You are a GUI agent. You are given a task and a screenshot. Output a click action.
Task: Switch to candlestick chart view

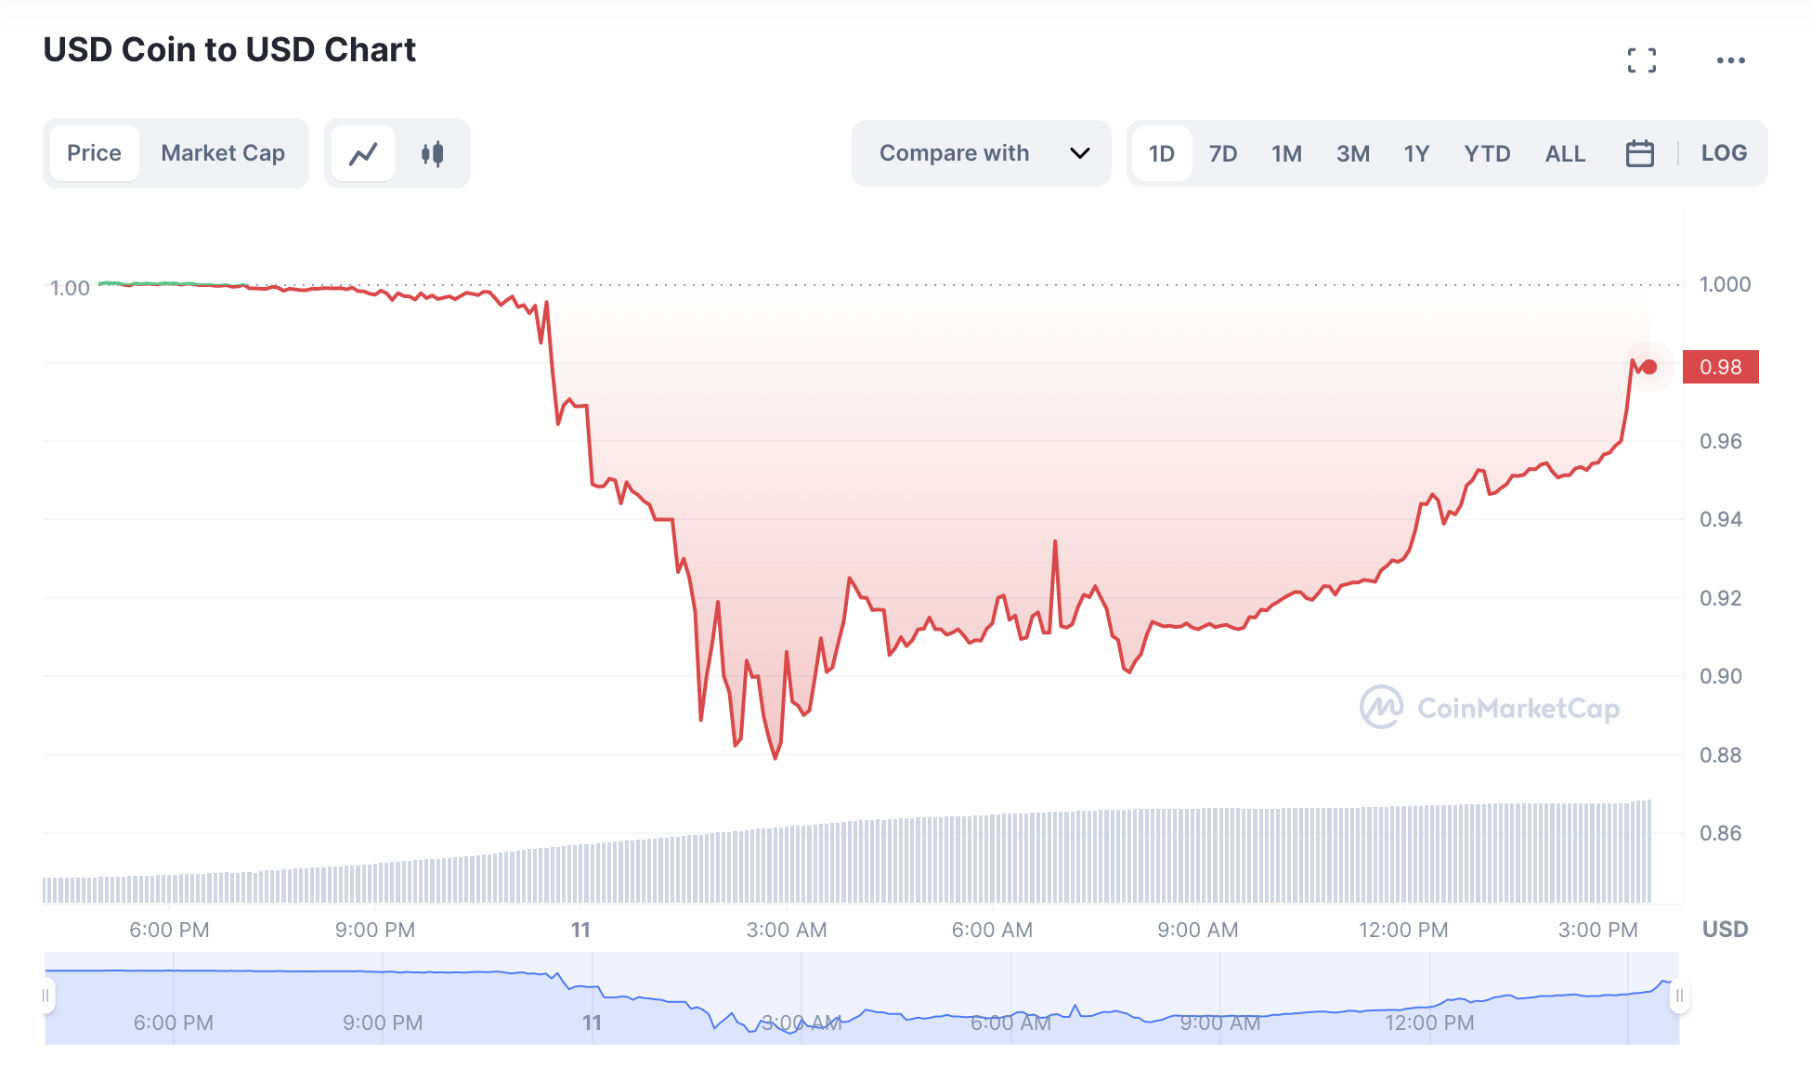(432, 153)
